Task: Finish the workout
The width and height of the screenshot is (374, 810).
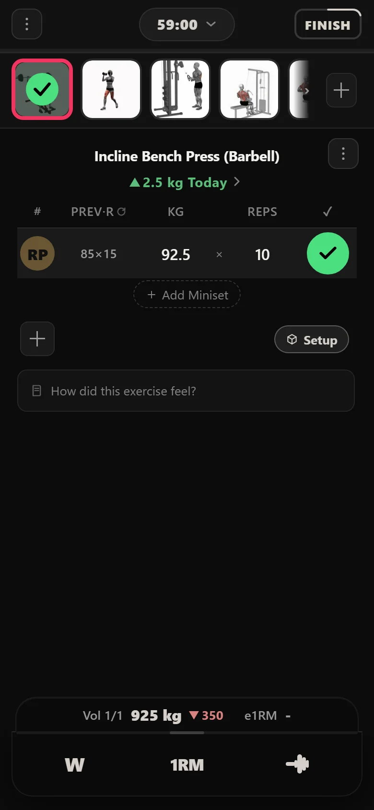Action: pos(328,24)
